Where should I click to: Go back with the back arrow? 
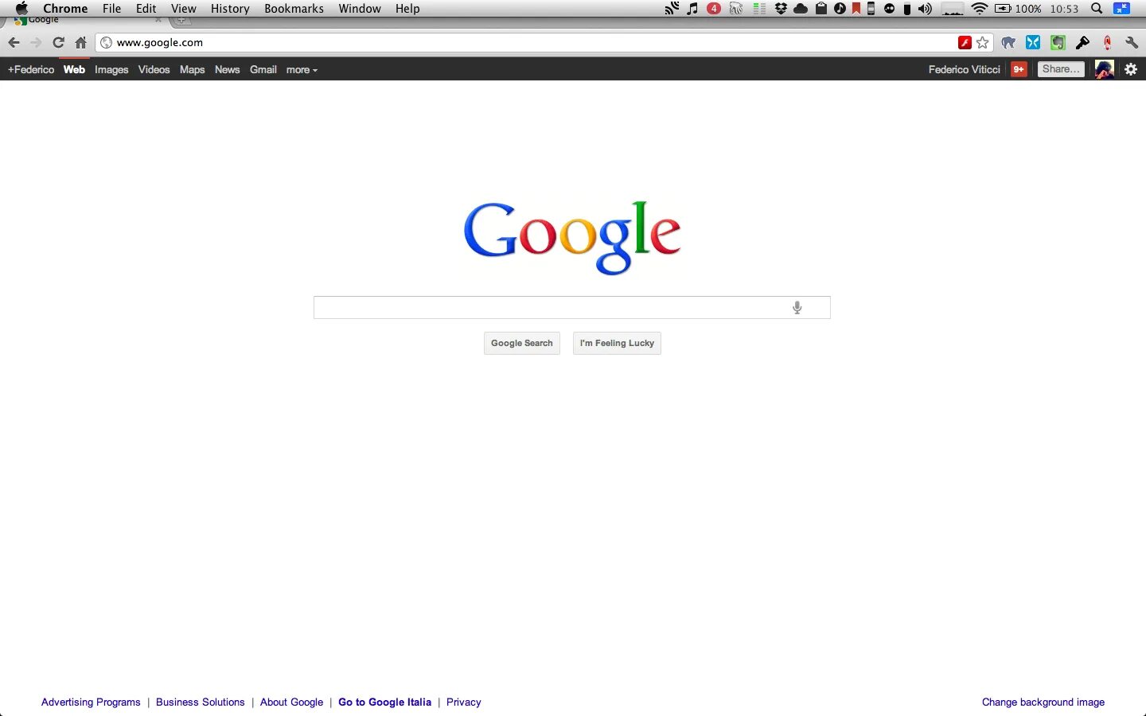click(14, 43)
